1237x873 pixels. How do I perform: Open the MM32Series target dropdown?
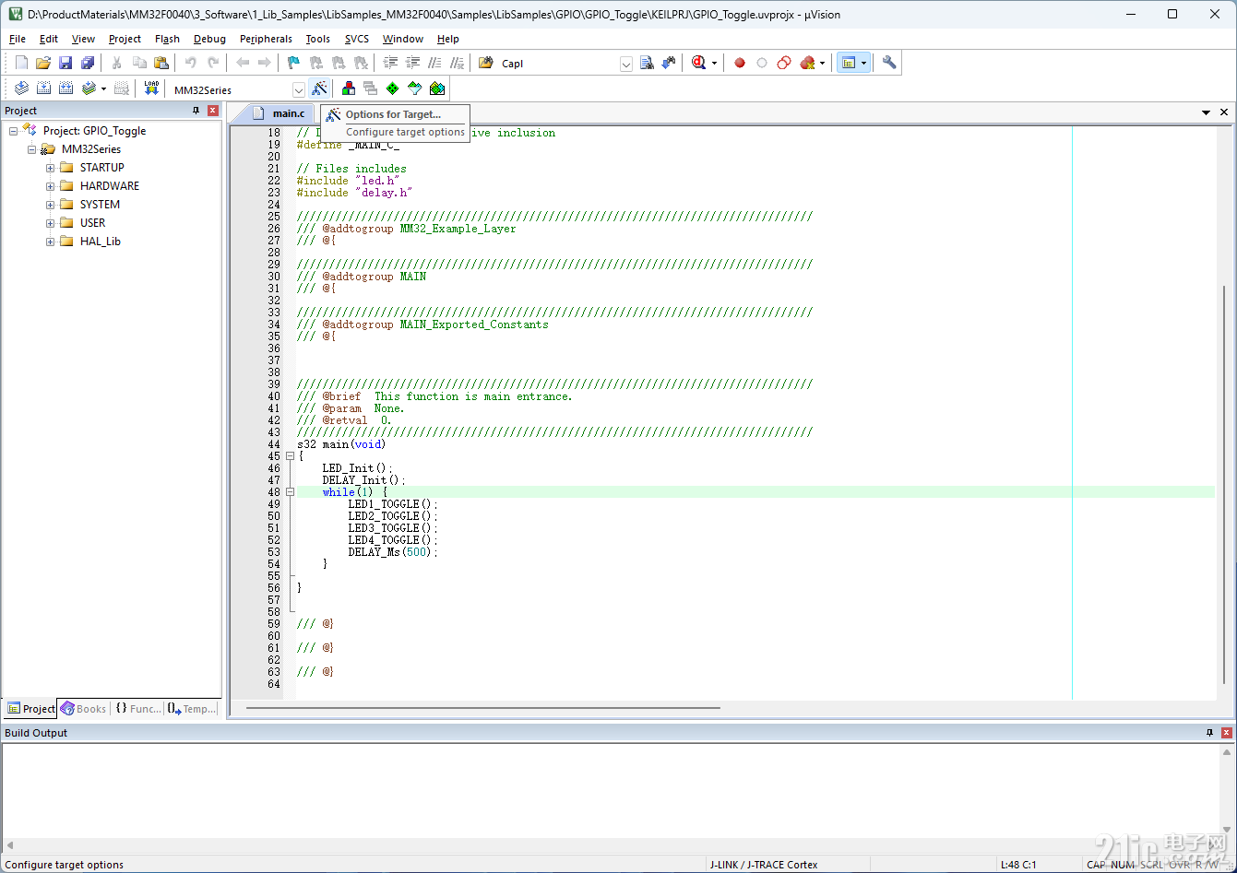tap(299, 89)
